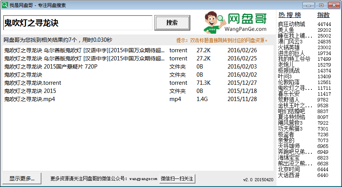342x187 pixels.
Task: Focus the search box containing 鬼吹灯之寻龙诀
Action: point(78,23)
